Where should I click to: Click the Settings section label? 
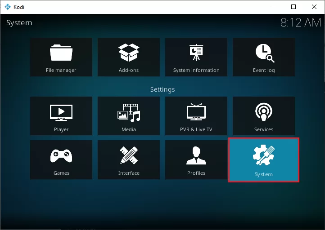162,89
